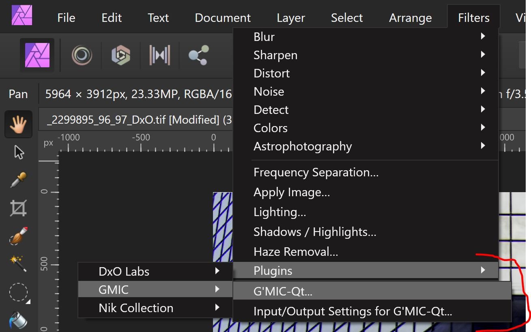Choose Apply Image filter
Image resolution: width=531 pixels, height=332 pixels.
365,192
